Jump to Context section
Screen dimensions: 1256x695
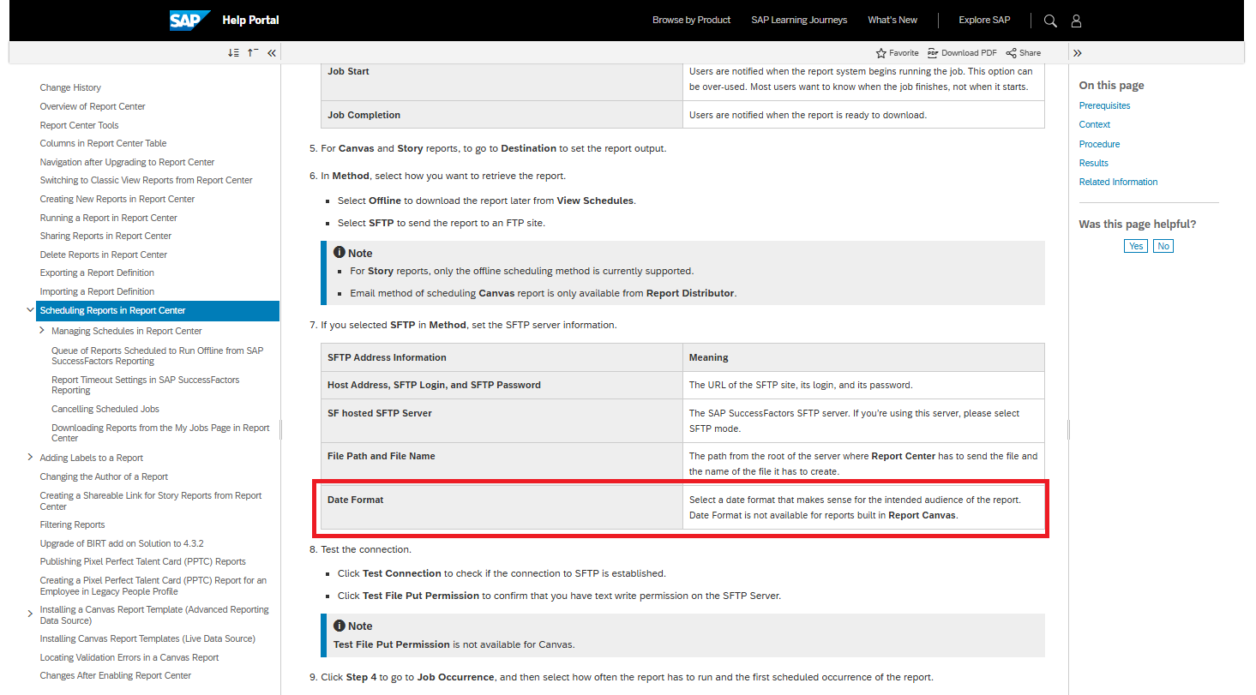(1094, 124)
